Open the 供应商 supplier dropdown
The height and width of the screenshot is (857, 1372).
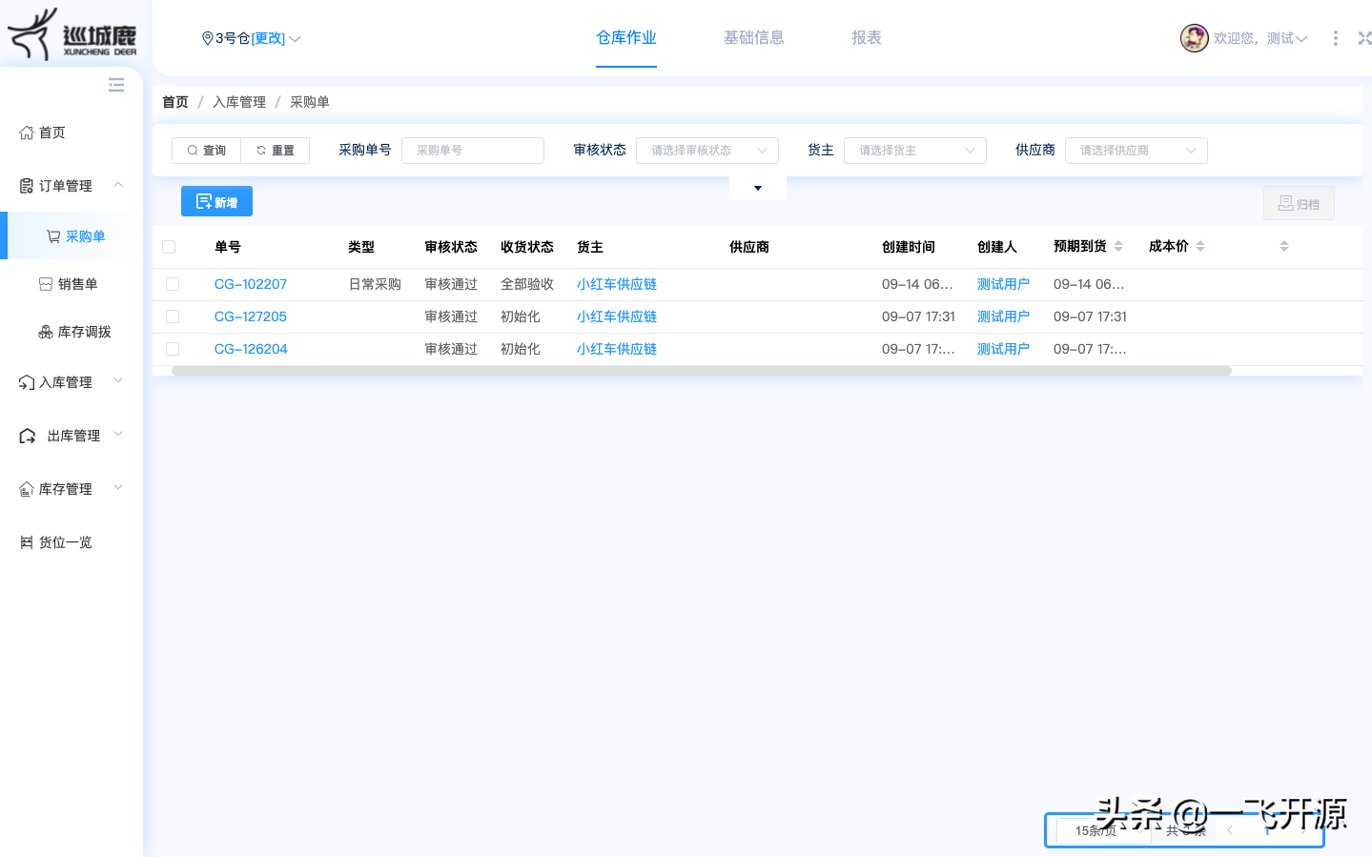click(x=1136, y=150)
